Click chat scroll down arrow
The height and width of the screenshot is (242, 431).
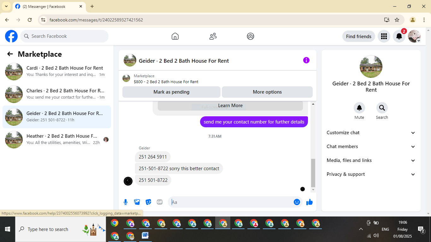pos(313,190)
